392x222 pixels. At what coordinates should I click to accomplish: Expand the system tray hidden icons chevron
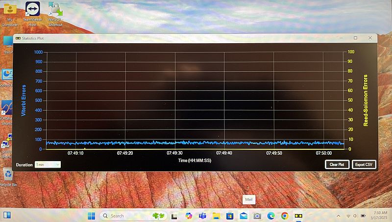click(338, 216)
